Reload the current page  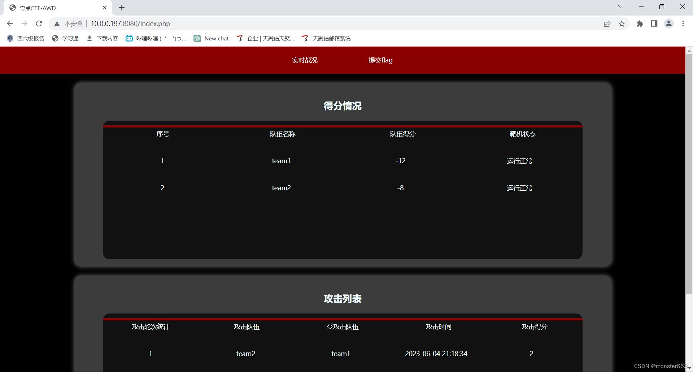[x=39, y=23]
